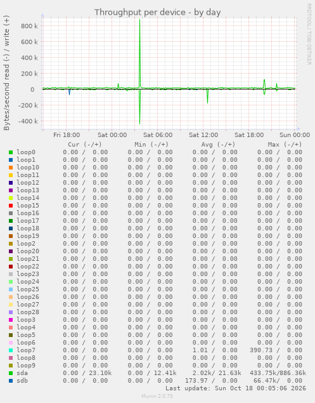This screenshot has width=315, height=403.
Task: Select the 'loop19' legend label
Action: point(28,236)
